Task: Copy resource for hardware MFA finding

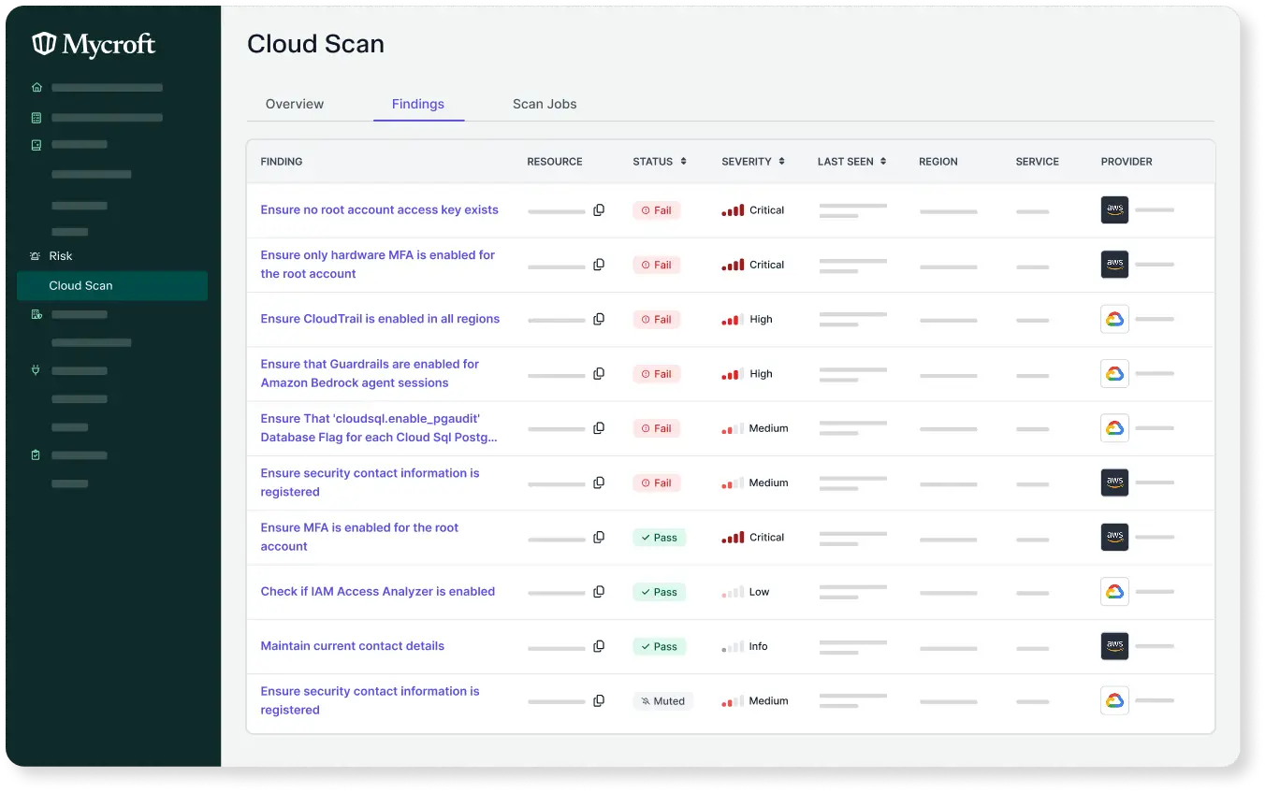Action: point(599,265)
